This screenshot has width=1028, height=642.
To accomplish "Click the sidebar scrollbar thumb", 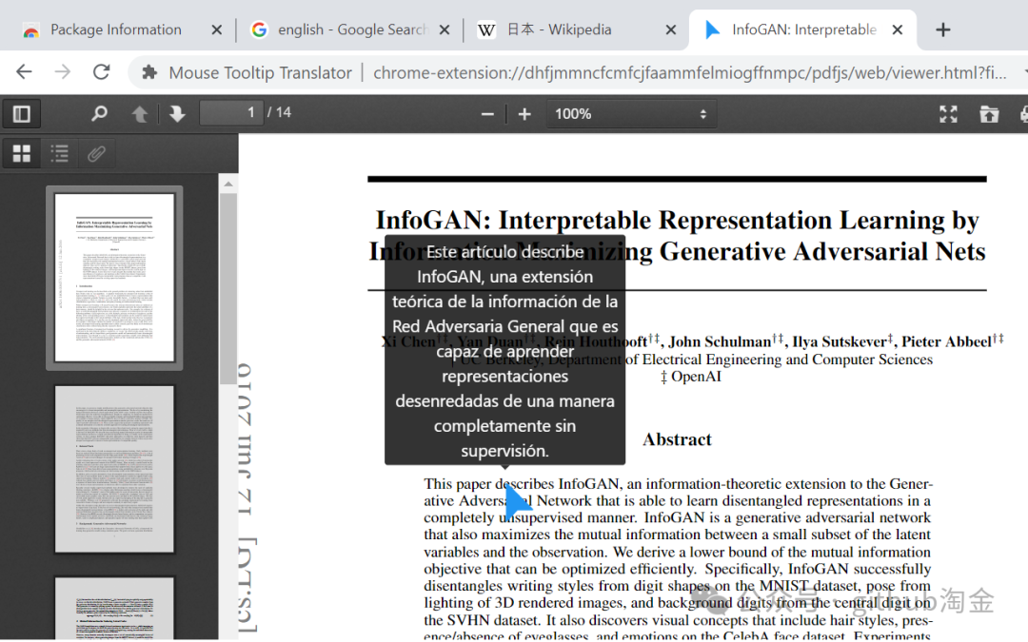I will click(228, 288).
